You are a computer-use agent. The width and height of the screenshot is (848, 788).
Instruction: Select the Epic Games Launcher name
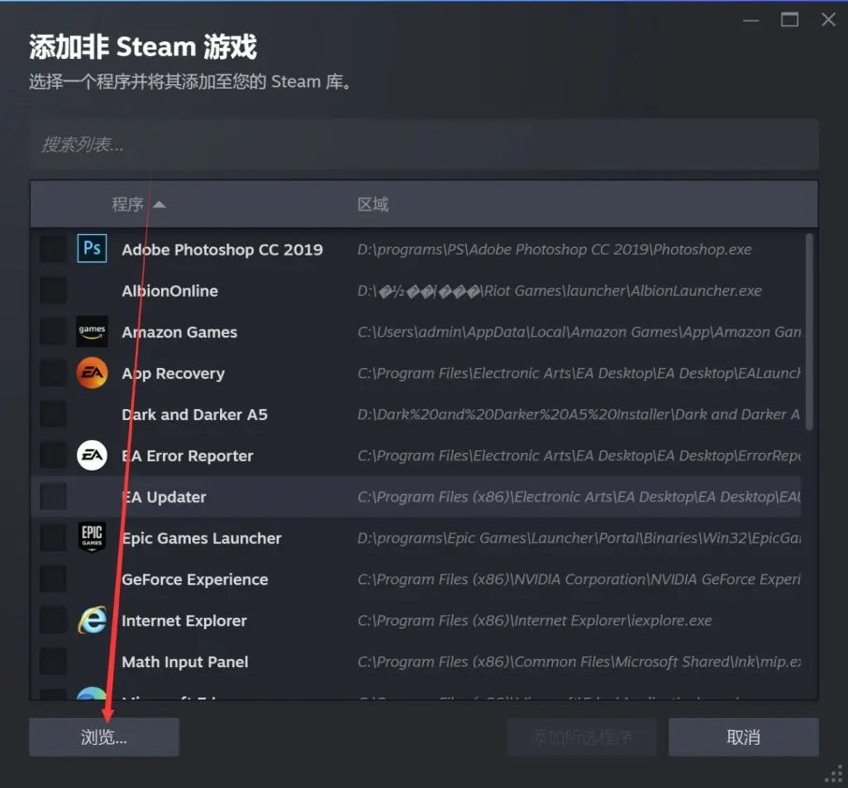pyautogui.click(x=202, y=538)
